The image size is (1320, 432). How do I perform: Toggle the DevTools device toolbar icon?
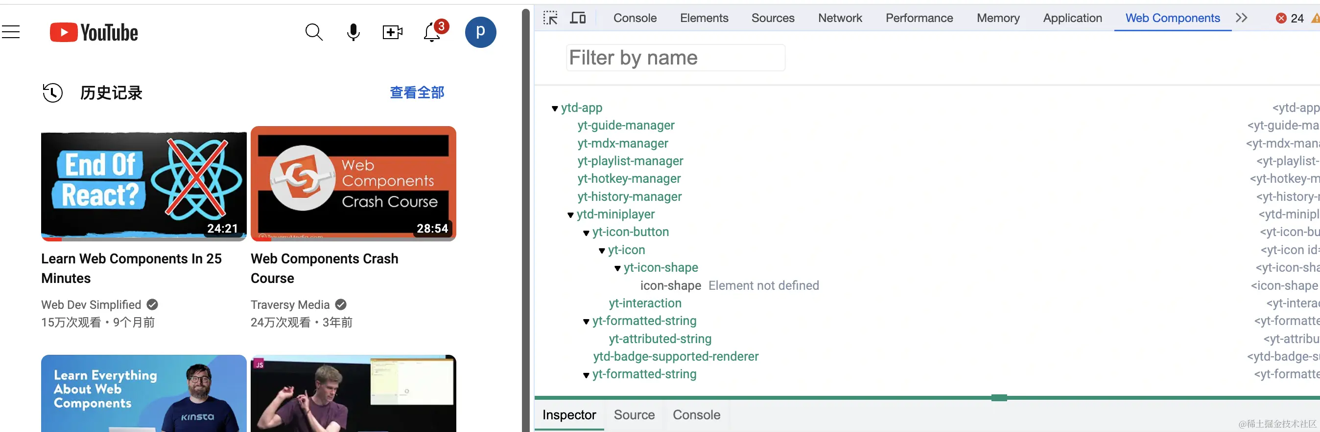click(x=578, y=18)
